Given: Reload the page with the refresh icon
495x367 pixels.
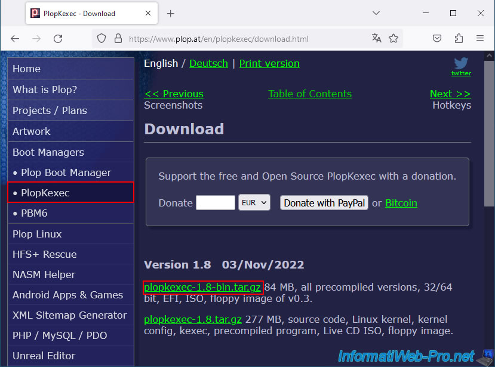Looking at the screenshot, I should [x=58, y=38].
